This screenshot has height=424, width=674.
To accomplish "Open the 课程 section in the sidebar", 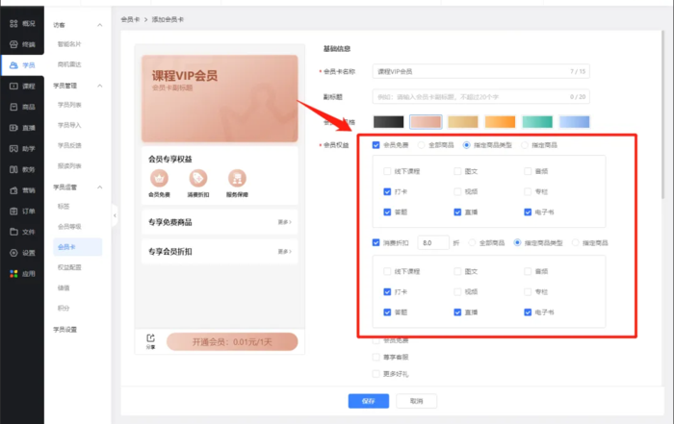I will click(22, 86).
